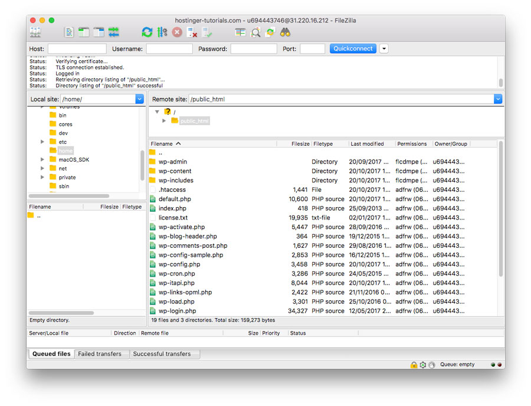Disconnect from the current server icon
Viewport: 531px width, 406px height.
pyautogui.click(x=192, y=32)
